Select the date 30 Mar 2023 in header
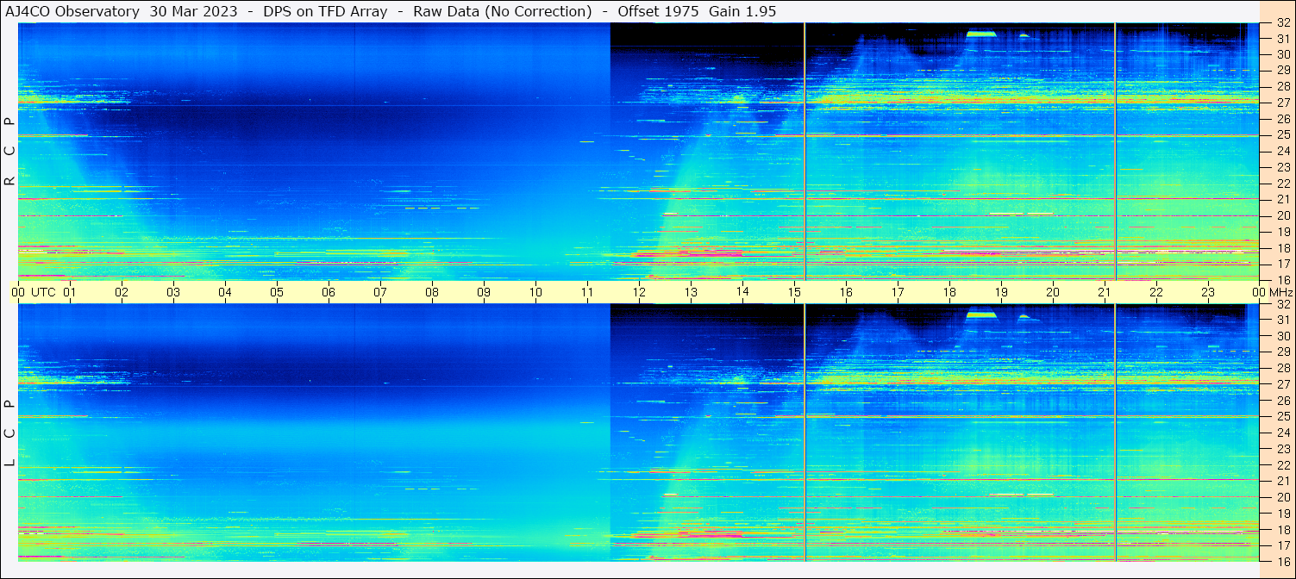This screenshot has height=579, width=1296. [x=194, y=11]
